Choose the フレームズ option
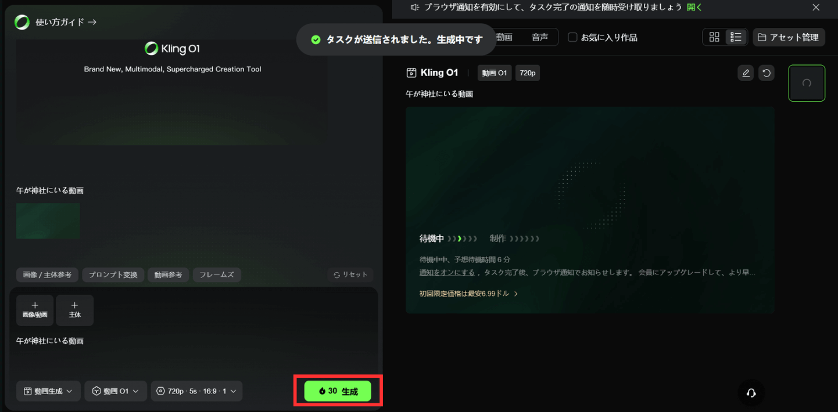Screen dimensions: 838x412 (216, 274)
